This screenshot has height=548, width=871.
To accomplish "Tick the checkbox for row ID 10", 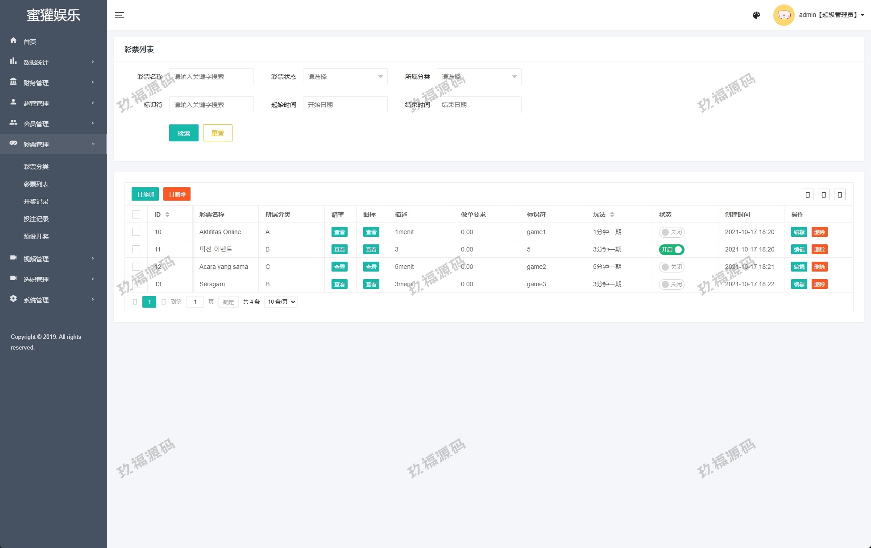I will pyautogui.click(x=136, y=232).
